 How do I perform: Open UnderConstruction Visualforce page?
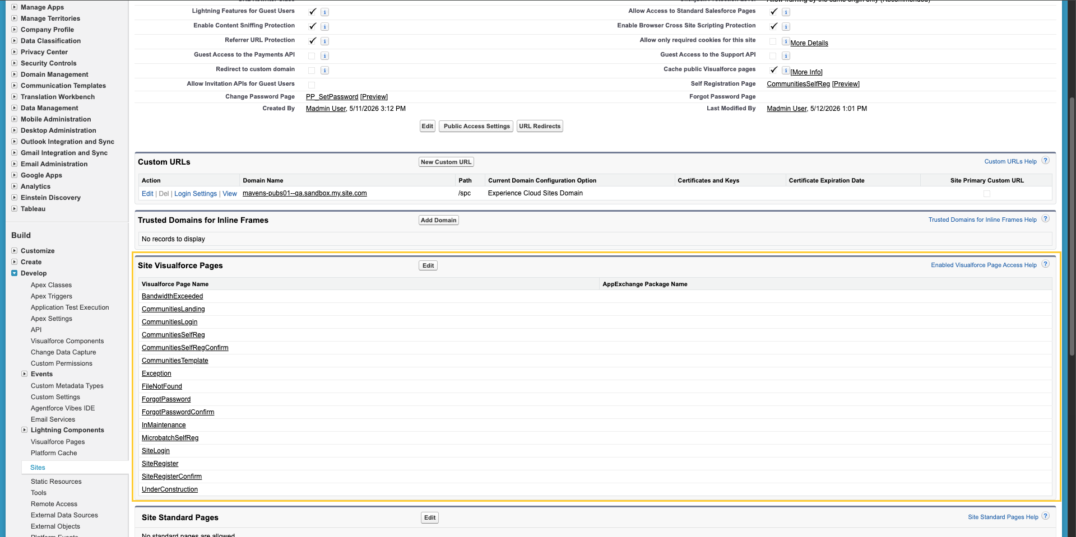click(x=170, y=489)
